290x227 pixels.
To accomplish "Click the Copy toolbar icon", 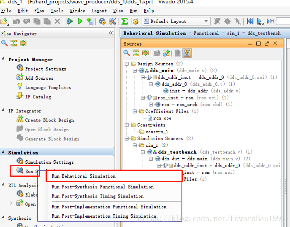I will [x=37, y=21].
